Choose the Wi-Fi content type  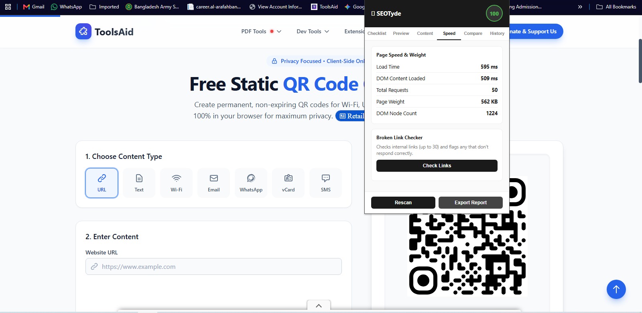point(176,183)
